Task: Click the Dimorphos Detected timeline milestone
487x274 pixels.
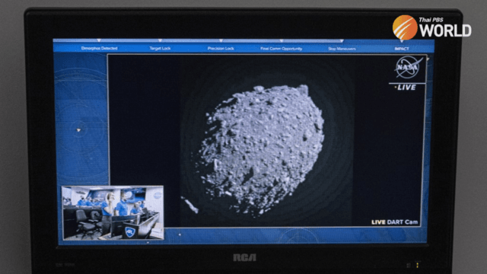Action: 99,48
